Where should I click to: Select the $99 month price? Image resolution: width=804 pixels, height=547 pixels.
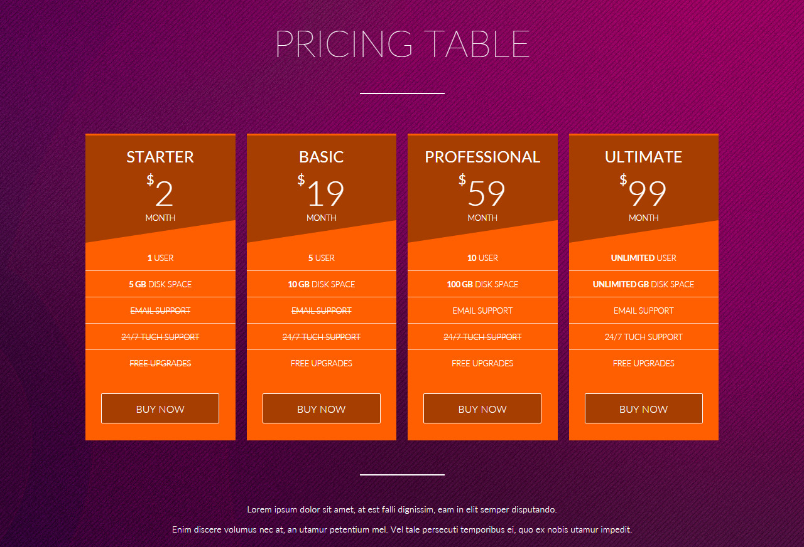643,194
